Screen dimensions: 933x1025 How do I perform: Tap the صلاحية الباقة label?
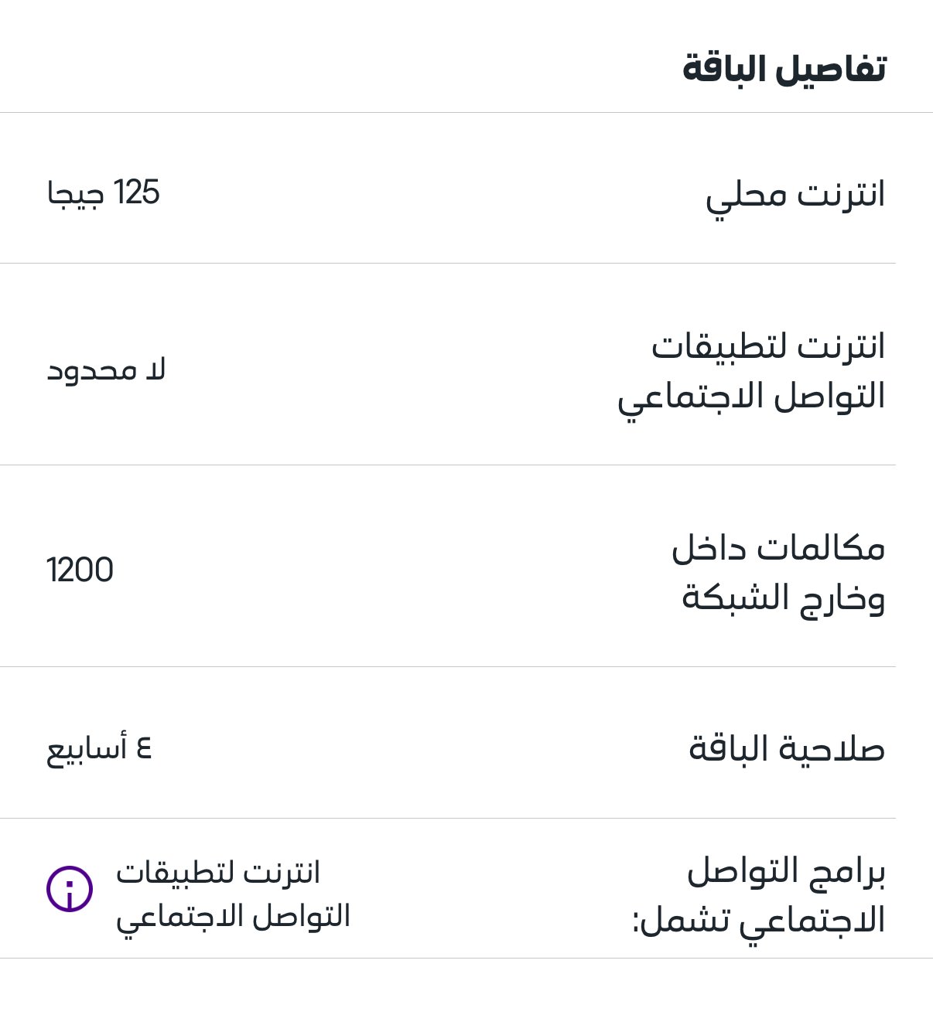(x=787, y=749)
